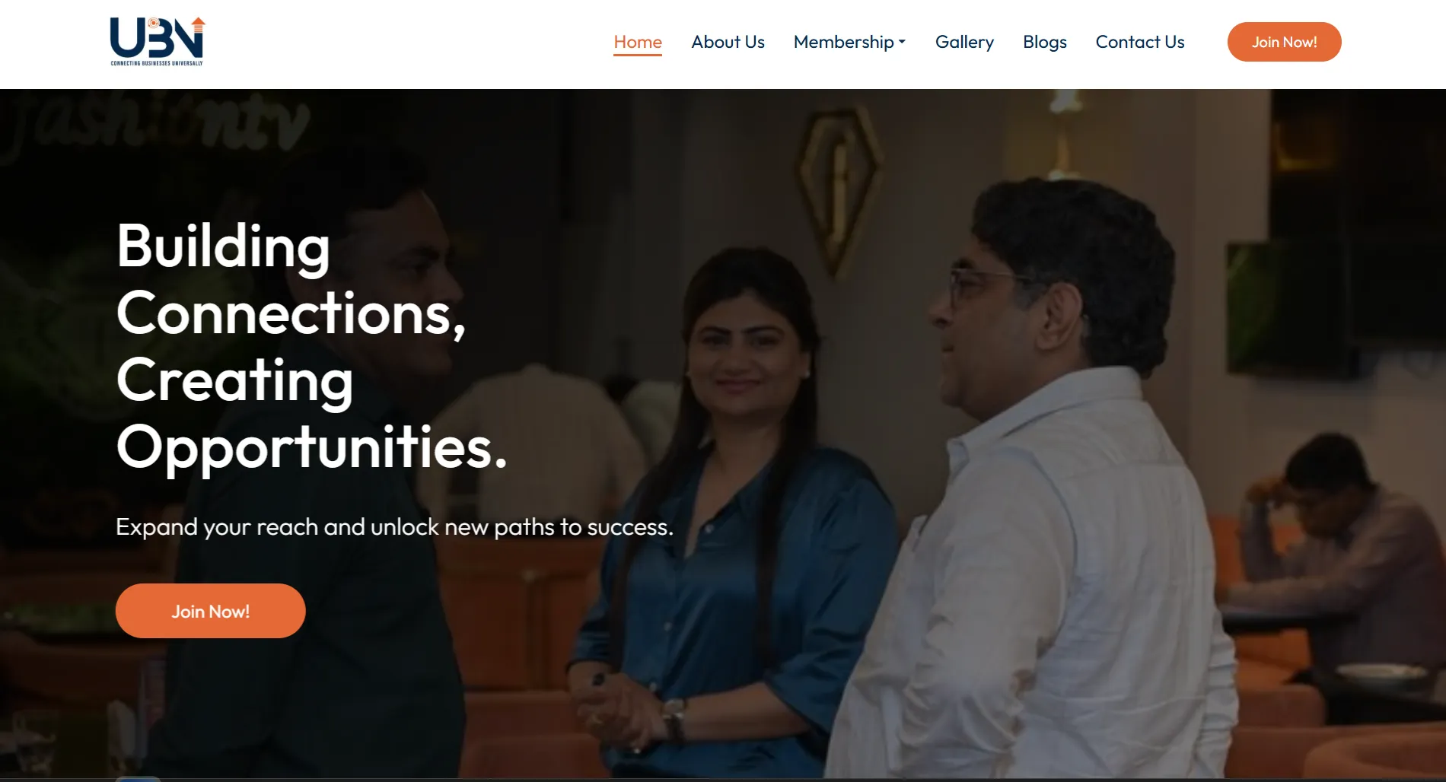Open the Contact Us page
The width and height of the screenshot is (1446, 782).
point(1139,42)
